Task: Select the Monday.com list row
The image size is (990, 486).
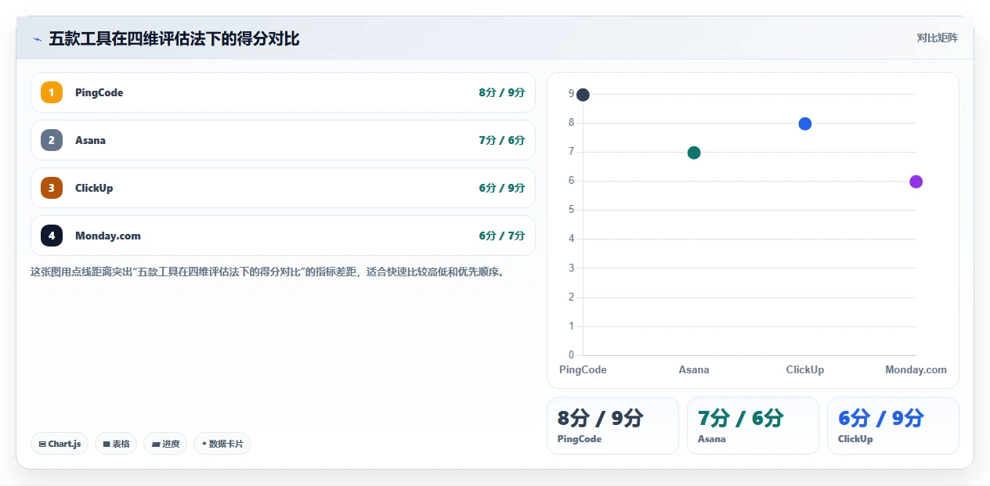Action: tap(283, 236)
